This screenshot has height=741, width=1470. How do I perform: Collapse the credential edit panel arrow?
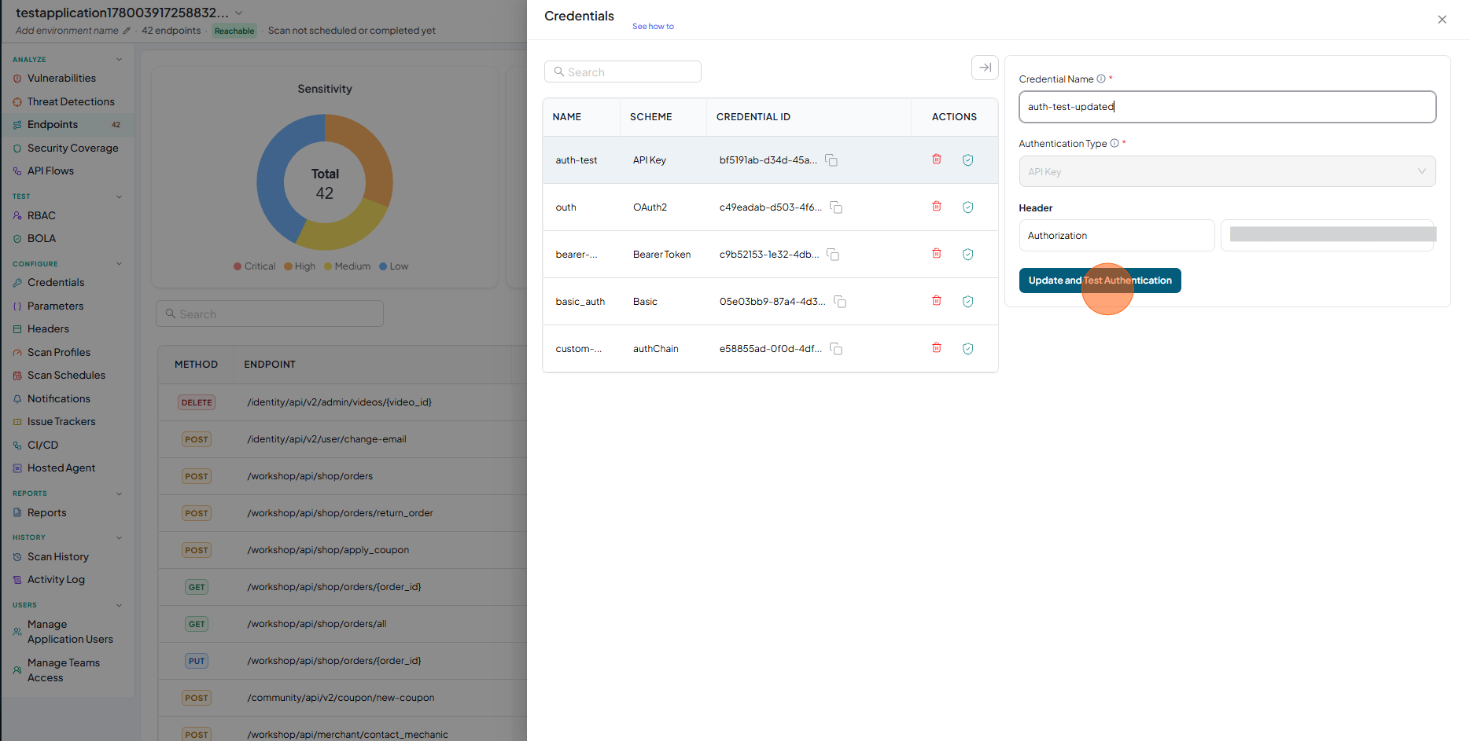click(985, 68)
